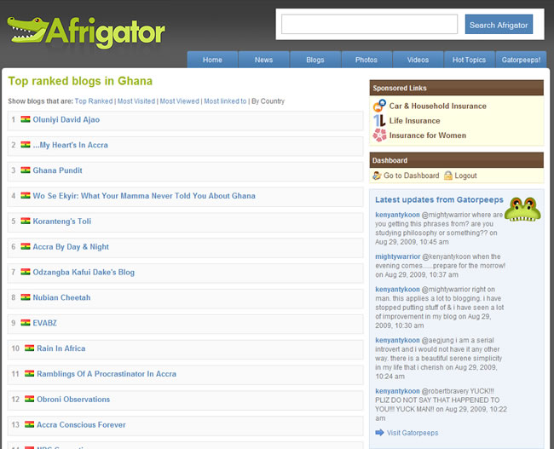Open Ramblings Of A Procrastinator In Accra
Viewport: 554px width, 449px height.
[107, 374]
